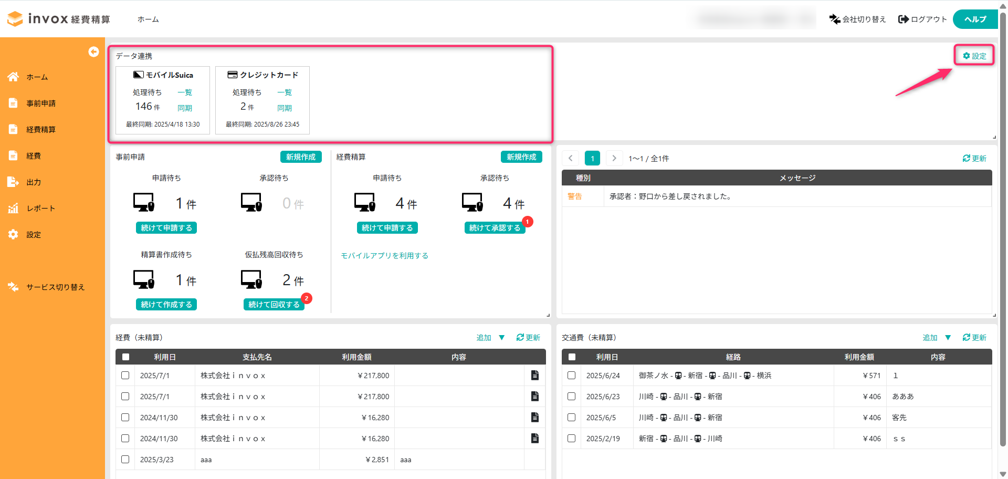The image size is (1008, 479).
Task: Click the ヘルプ help button
Action: coord(975,19)
